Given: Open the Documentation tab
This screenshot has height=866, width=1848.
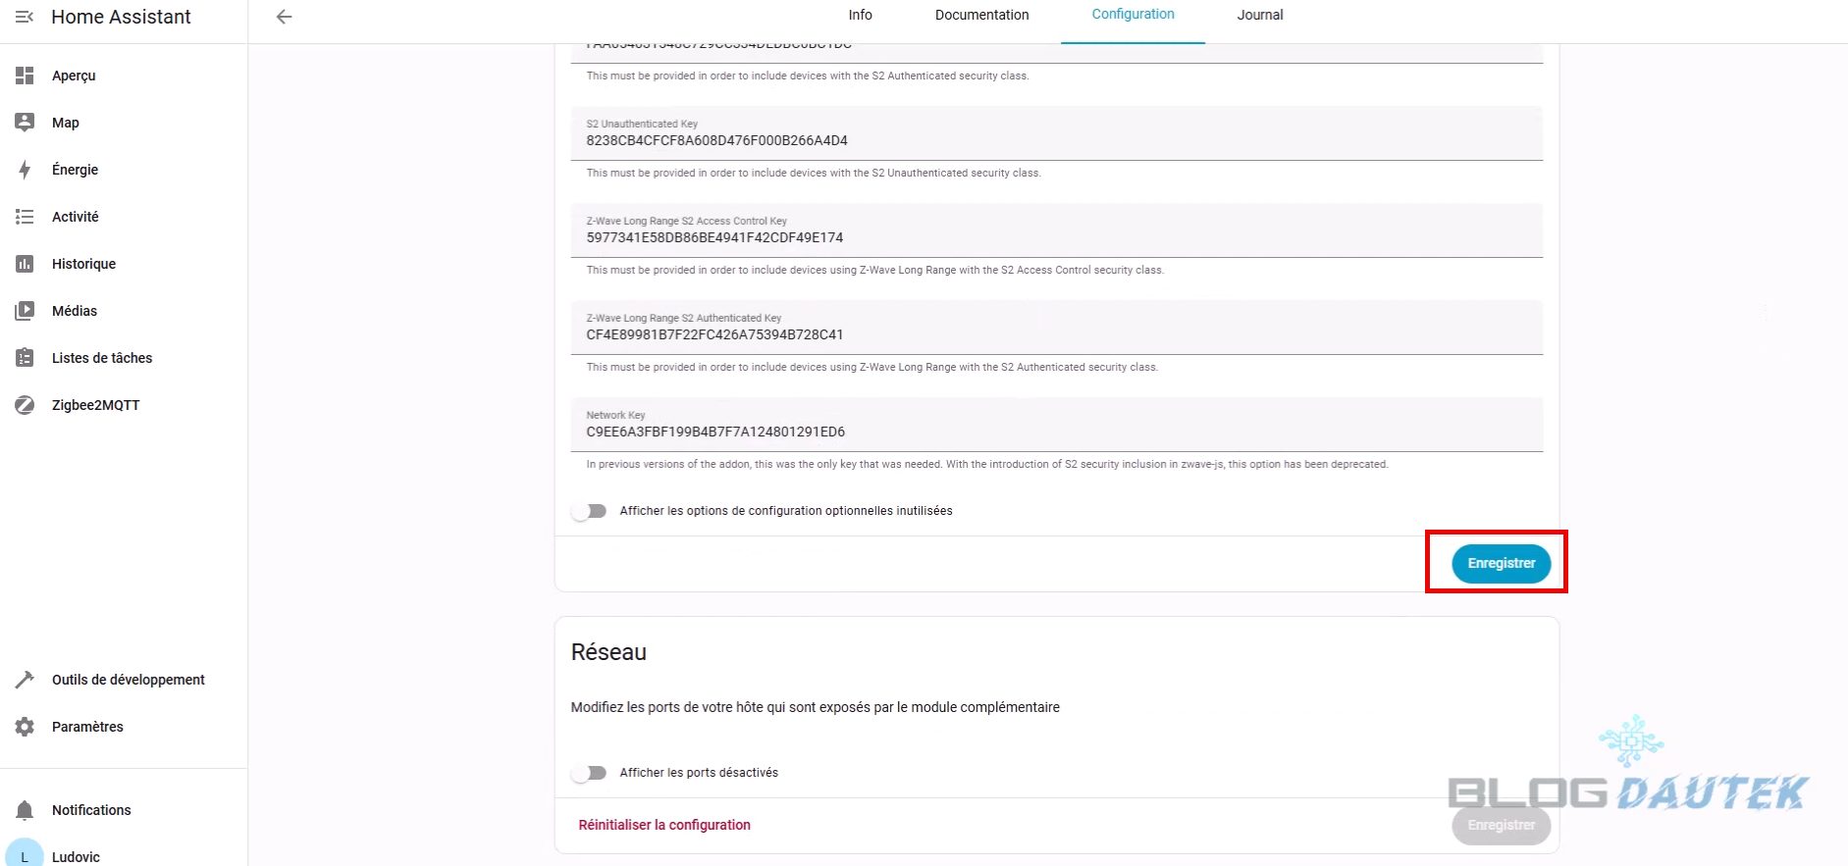Looking at the screenshot, I should [981, 15].
